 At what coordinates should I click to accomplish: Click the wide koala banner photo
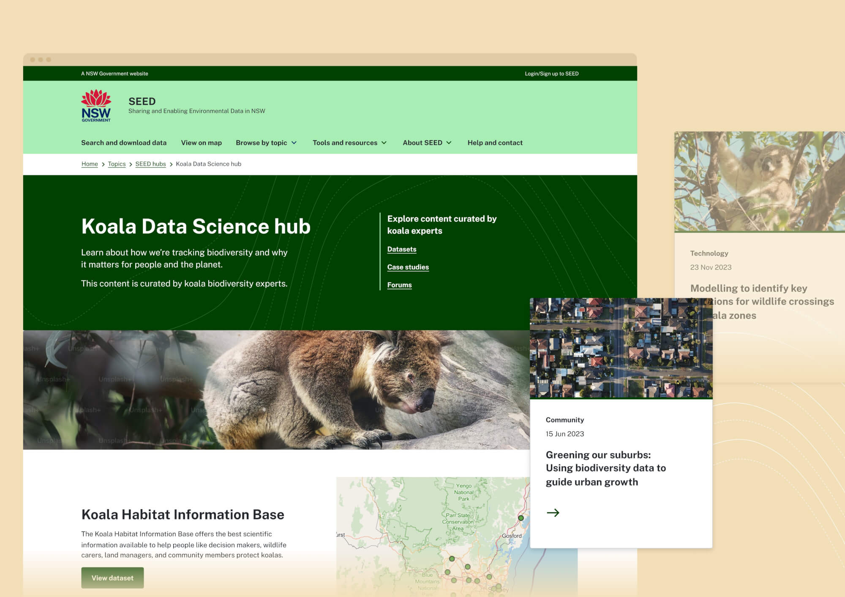point(276,390)
